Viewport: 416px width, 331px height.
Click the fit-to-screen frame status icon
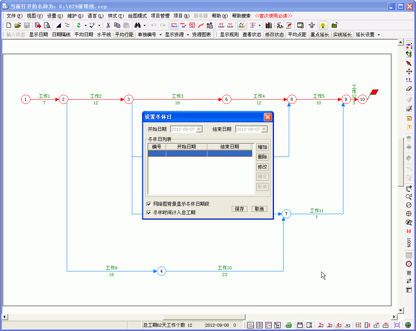pos(397,325)
